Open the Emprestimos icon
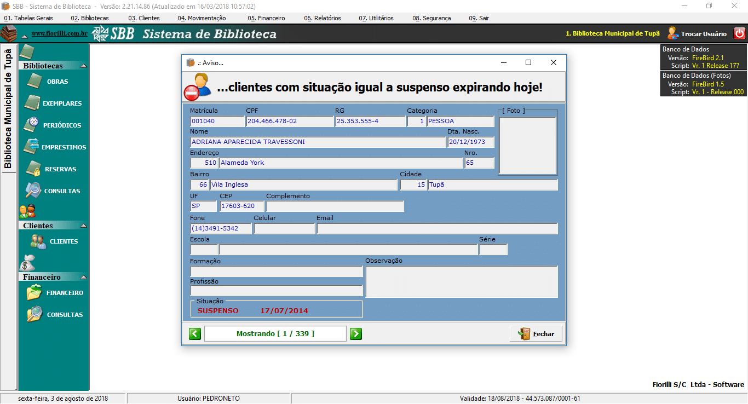 [x=32, y=147]
